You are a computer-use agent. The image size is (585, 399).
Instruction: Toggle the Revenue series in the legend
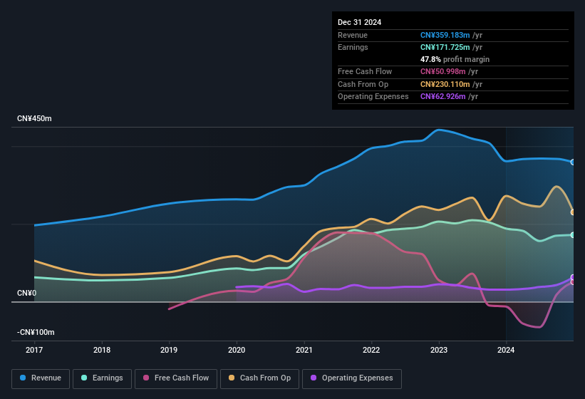click(x=41, y=378)
